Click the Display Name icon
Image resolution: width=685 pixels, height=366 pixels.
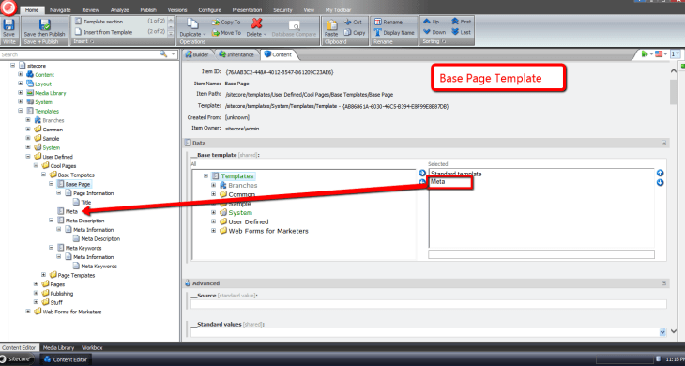pyautogui.click(x=378, y=32)
